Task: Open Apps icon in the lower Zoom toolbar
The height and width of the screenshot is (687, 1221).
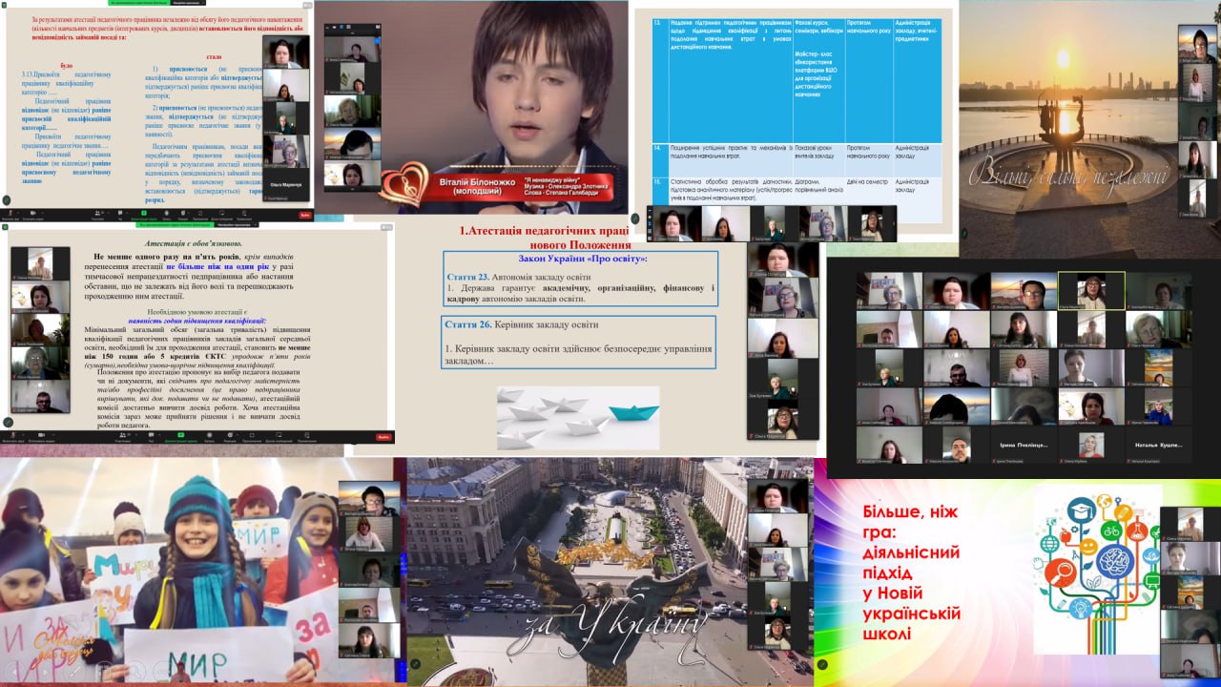Action: click(251, 436)
